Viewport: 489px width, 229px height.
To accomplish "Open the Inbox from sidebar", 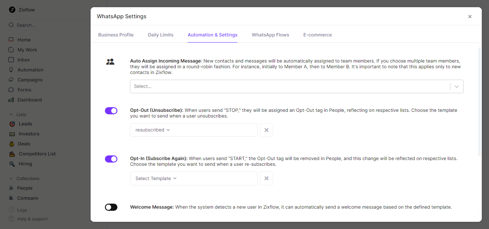I will click(24, 60).
